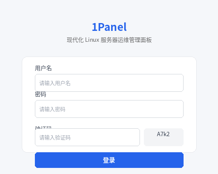Focus the 密码 password input field

pos(109,109)
